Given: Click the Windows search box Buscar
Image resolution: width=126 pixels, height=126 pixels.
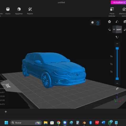Looking at the screenshot, I should pos(26,123).
